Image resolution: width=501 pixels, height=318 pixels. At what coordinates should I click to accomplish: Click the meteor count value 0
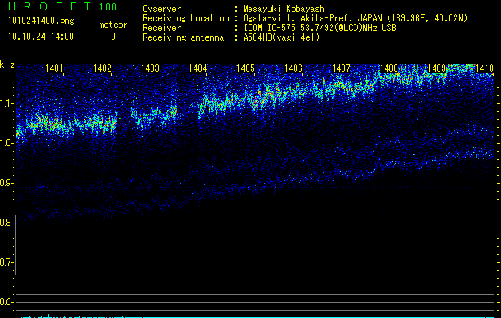[x=113, y=37]
